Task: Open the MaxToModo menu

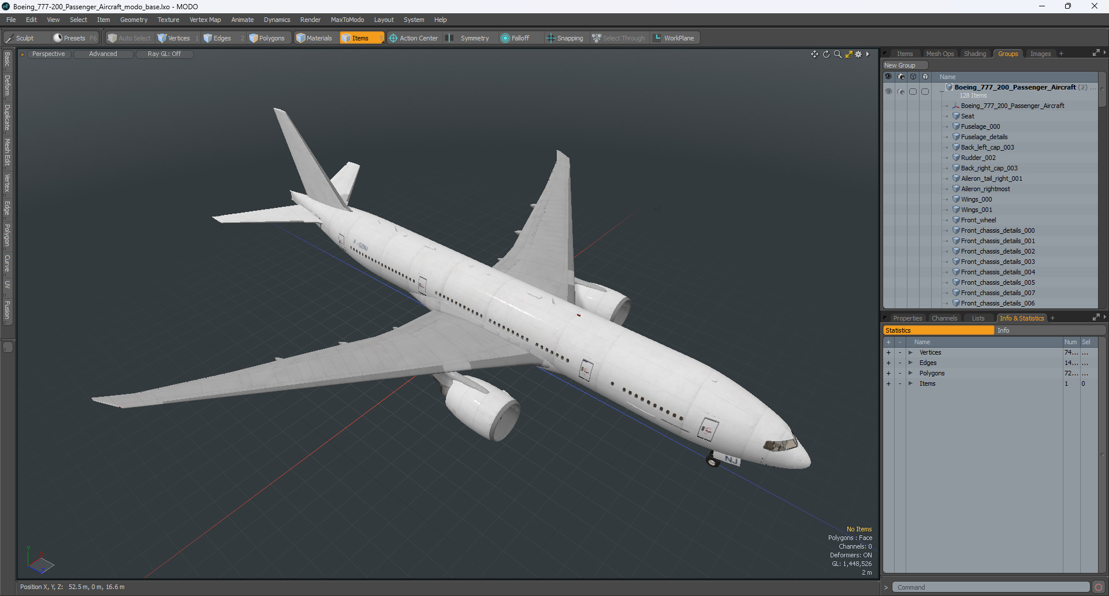Action: (347, 20)
